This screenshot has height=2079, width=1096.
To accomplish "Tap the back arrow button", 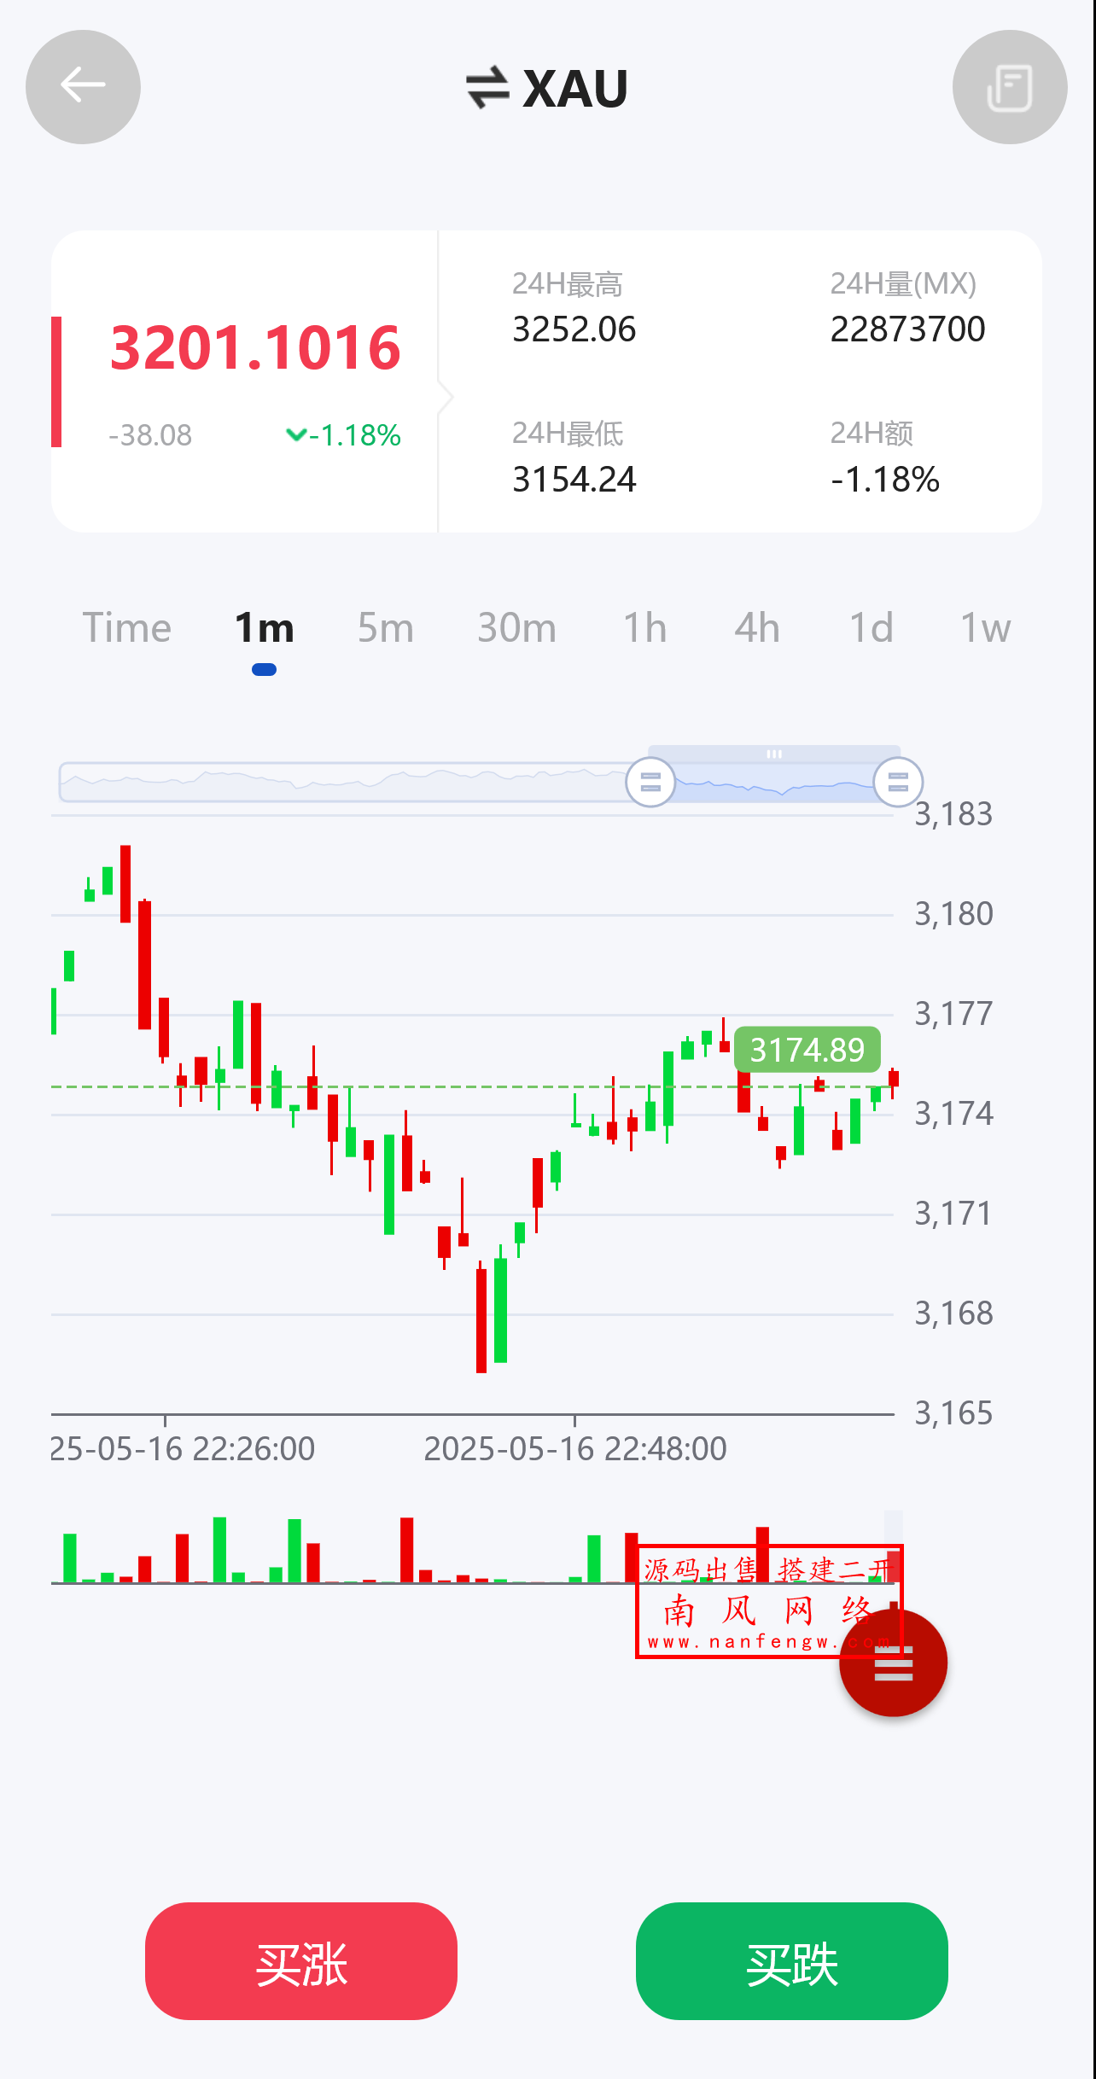I will tap(83, 87).
